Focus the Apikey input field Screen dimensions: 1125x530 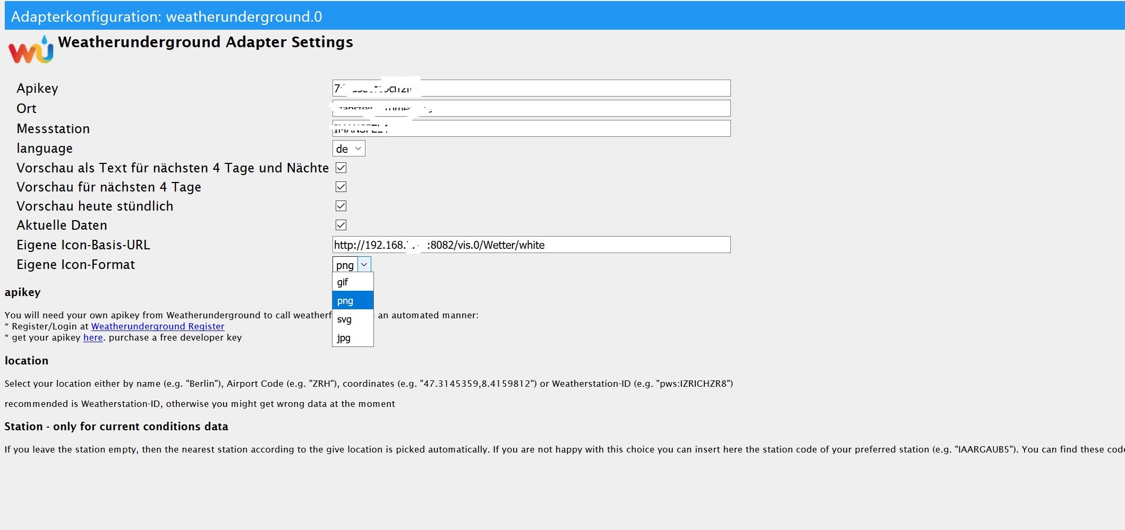(531, 88)
